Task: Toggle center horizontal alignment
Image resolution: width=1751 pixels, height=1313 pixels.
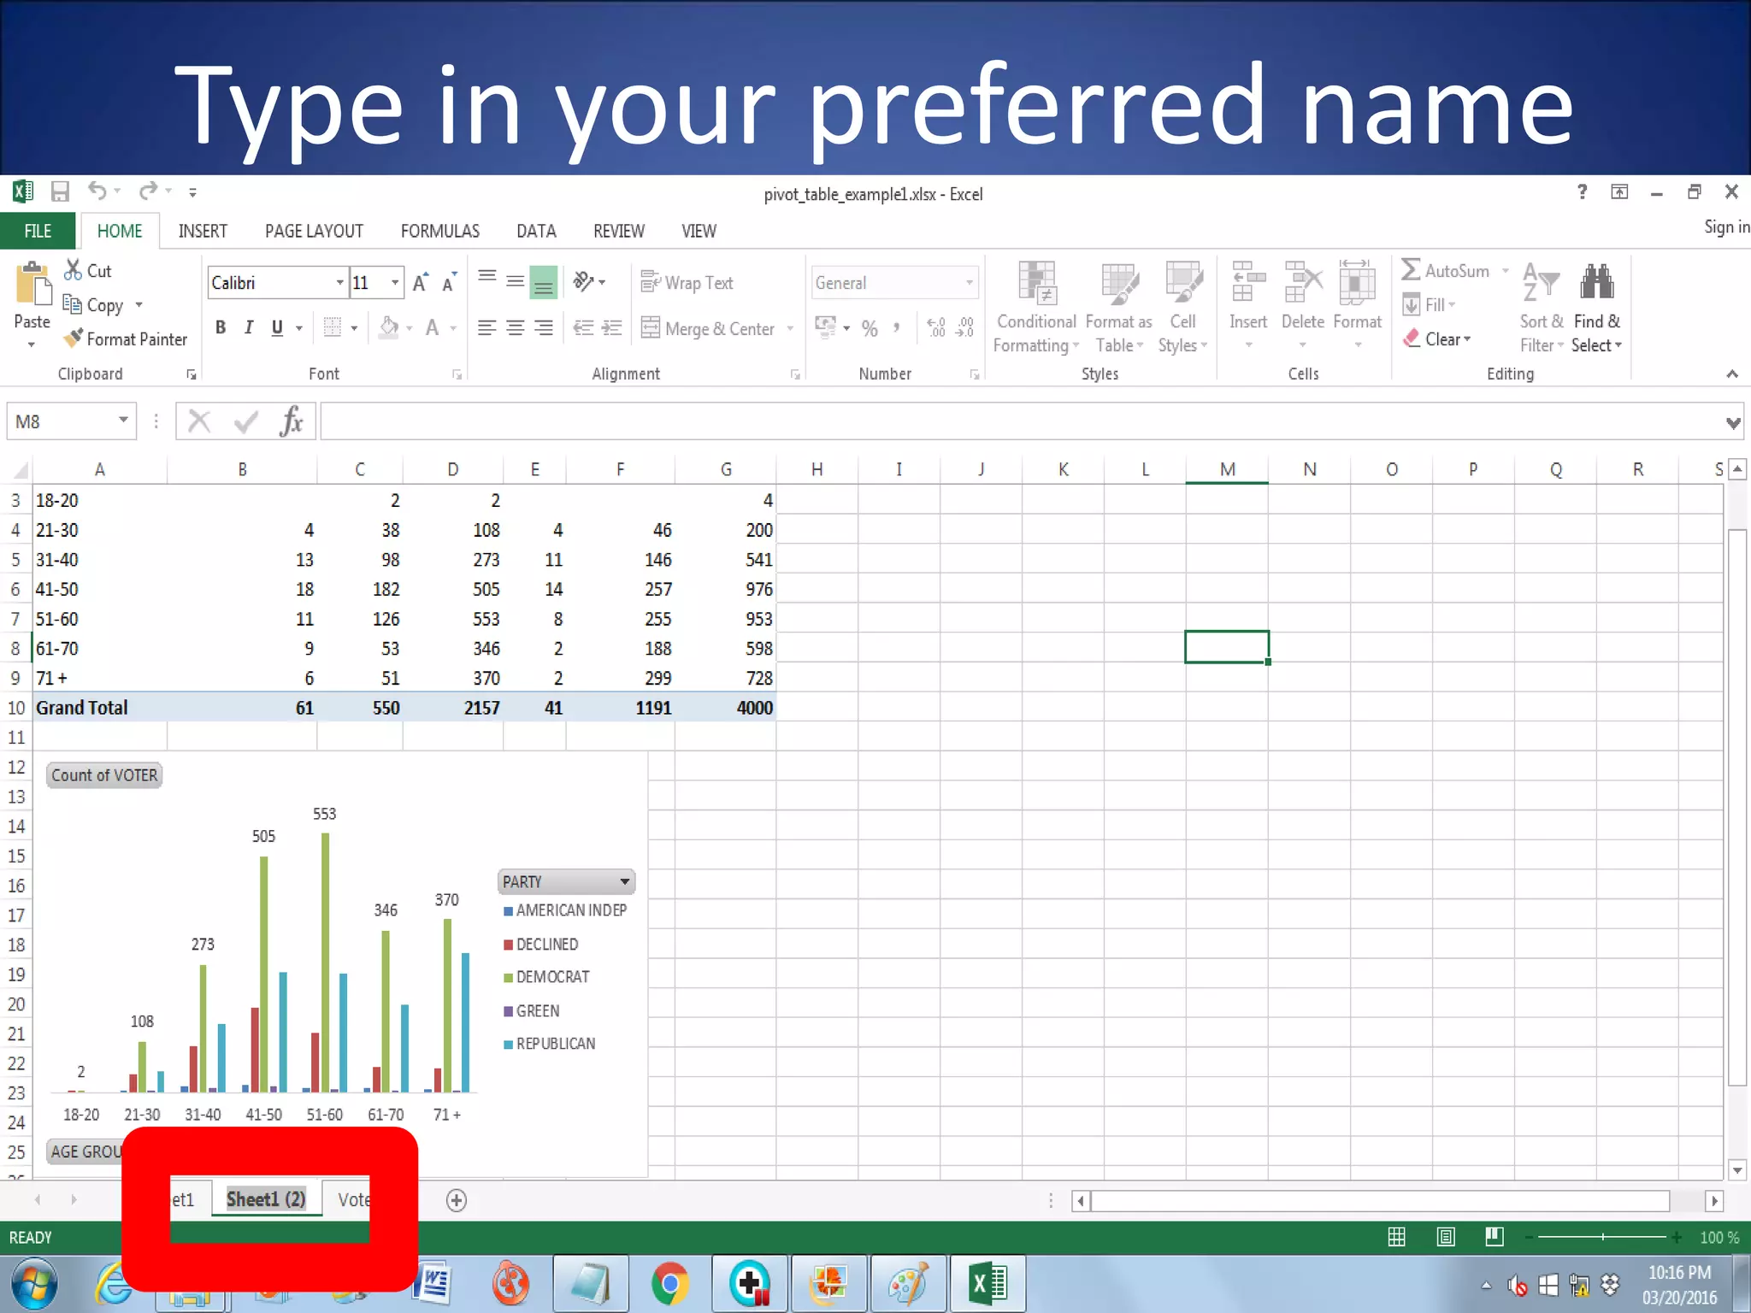Action: 516,327
